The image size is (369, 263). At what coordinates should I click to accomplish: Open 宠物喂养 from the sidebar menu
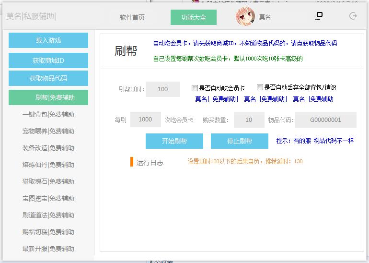click(48, 131)
